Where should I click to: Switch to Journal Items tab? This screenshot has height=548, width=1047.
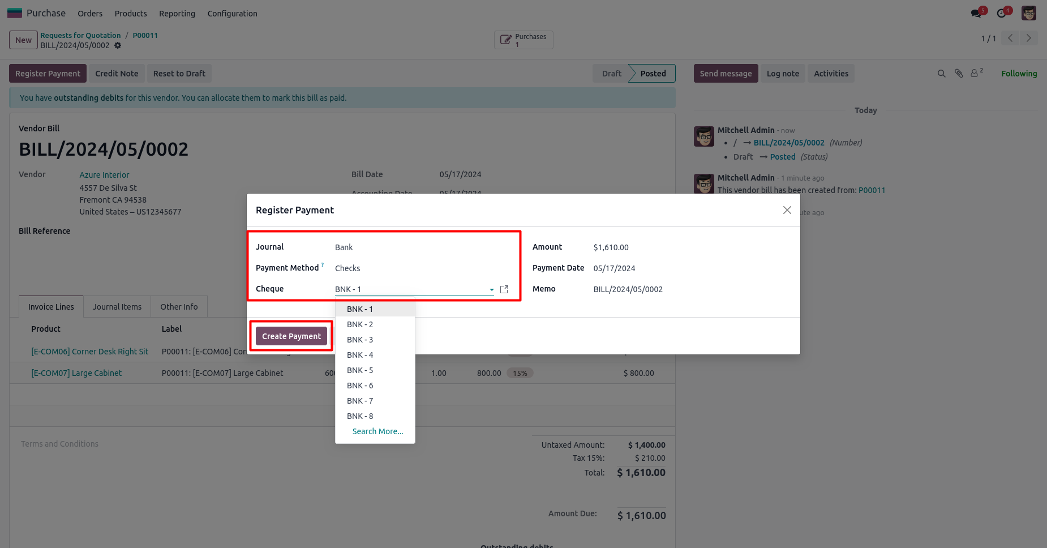click(117, 307)
